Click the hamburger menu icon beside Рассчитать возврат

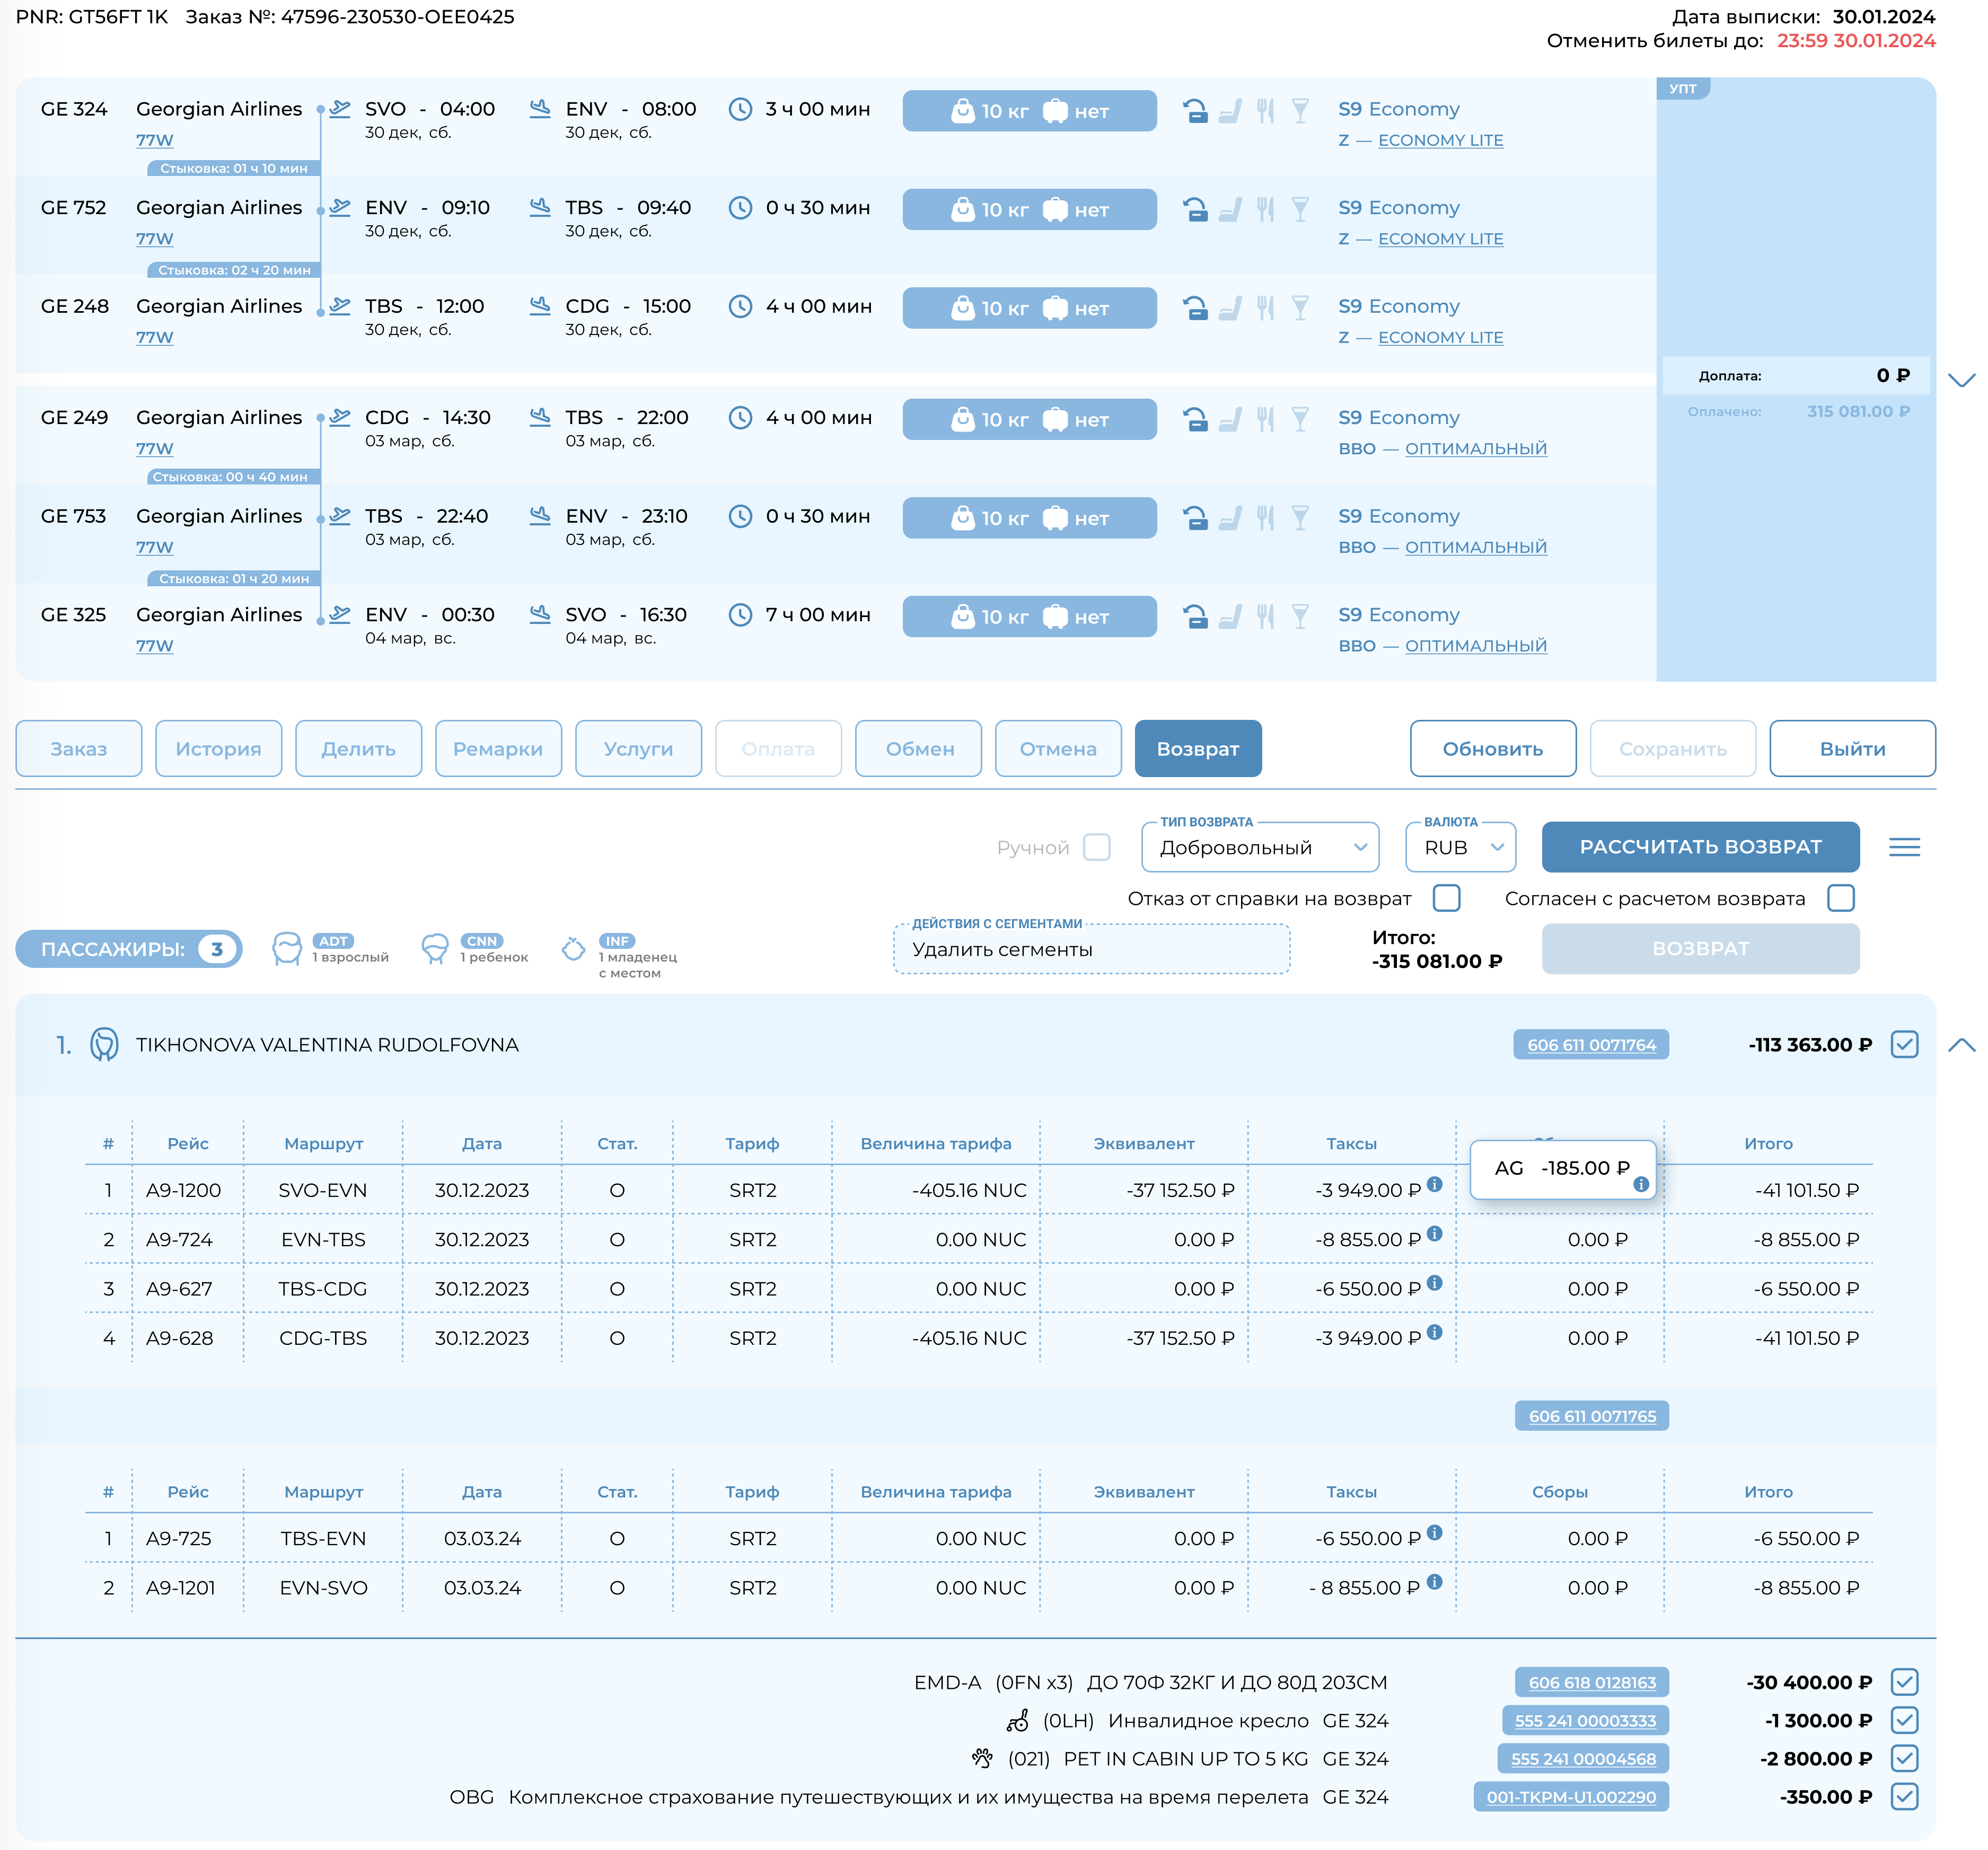1904,847
